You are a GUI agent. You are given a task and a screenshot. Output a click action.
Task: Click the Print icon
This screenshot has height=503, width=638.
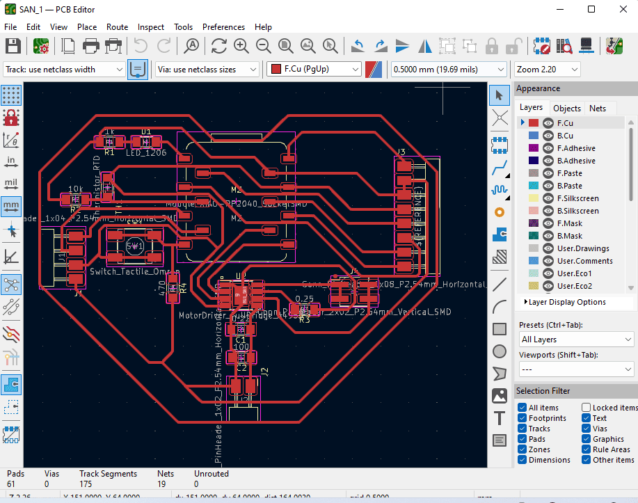pyautogui.click(x=90, y=46)
